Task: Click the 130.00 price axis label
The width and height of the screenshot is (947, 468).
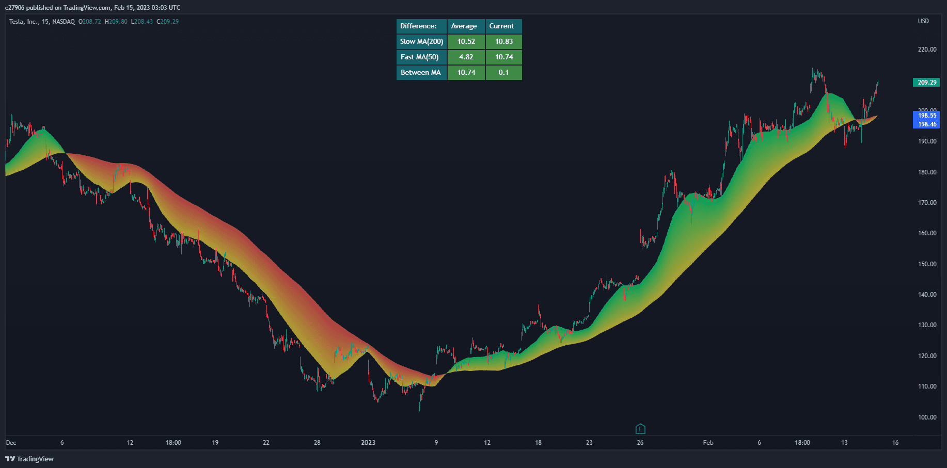Action: 927,325
